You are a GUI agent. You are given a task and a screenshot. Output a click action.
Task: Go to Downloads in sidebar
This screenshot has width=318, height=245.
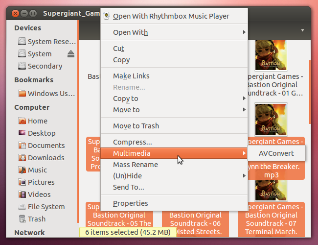coord(46,158)
